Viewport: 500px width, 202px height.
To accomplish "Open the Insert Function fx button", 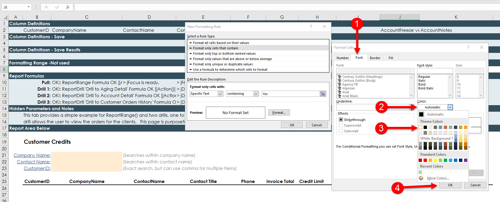I will coord(68,7).
